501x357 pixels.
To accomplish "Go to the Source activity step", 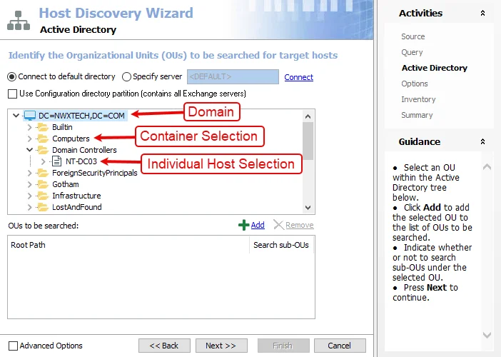I will (x=413, y=36).
